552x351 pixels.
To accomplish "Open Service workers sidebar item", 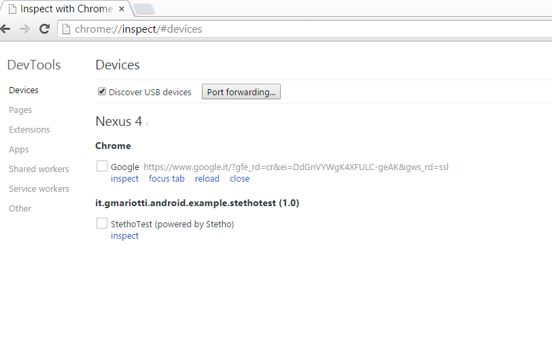I will pyautogui.click(x=39, y=189).
